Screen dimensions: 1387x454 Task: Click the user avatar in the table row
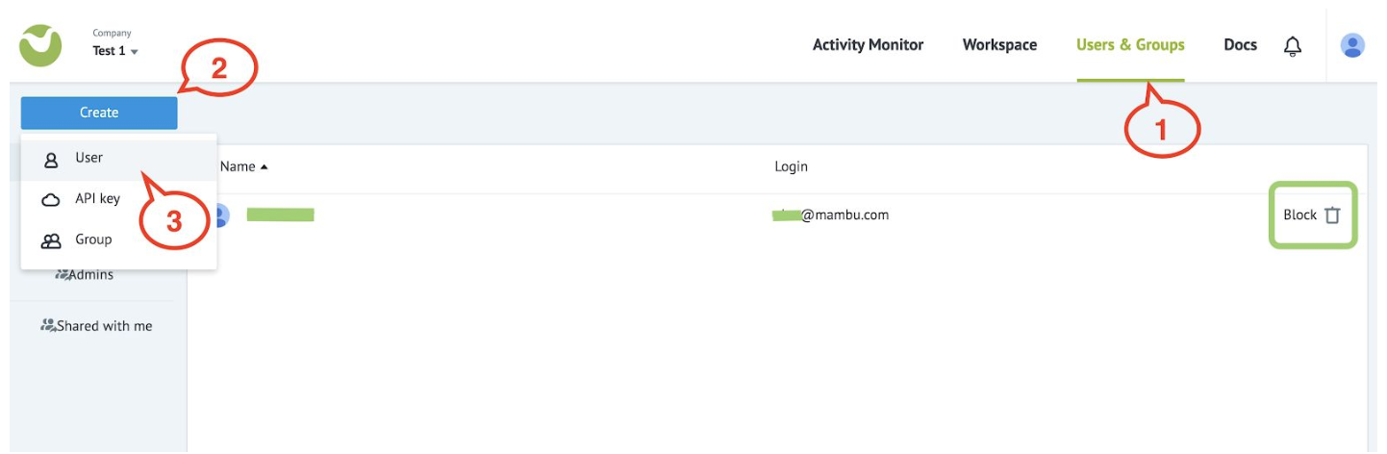pos(222,215)
